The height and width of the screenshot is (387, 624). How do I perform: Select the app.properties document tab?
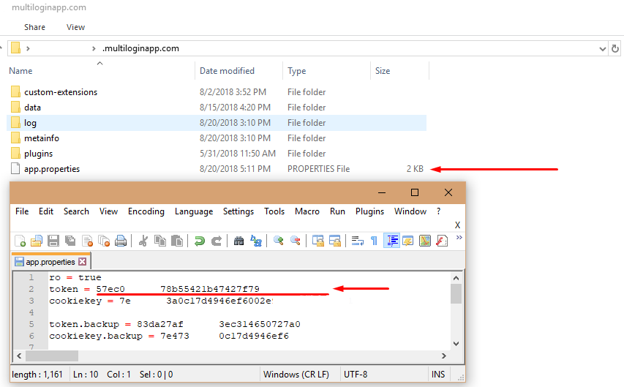[x=50, y=262]
